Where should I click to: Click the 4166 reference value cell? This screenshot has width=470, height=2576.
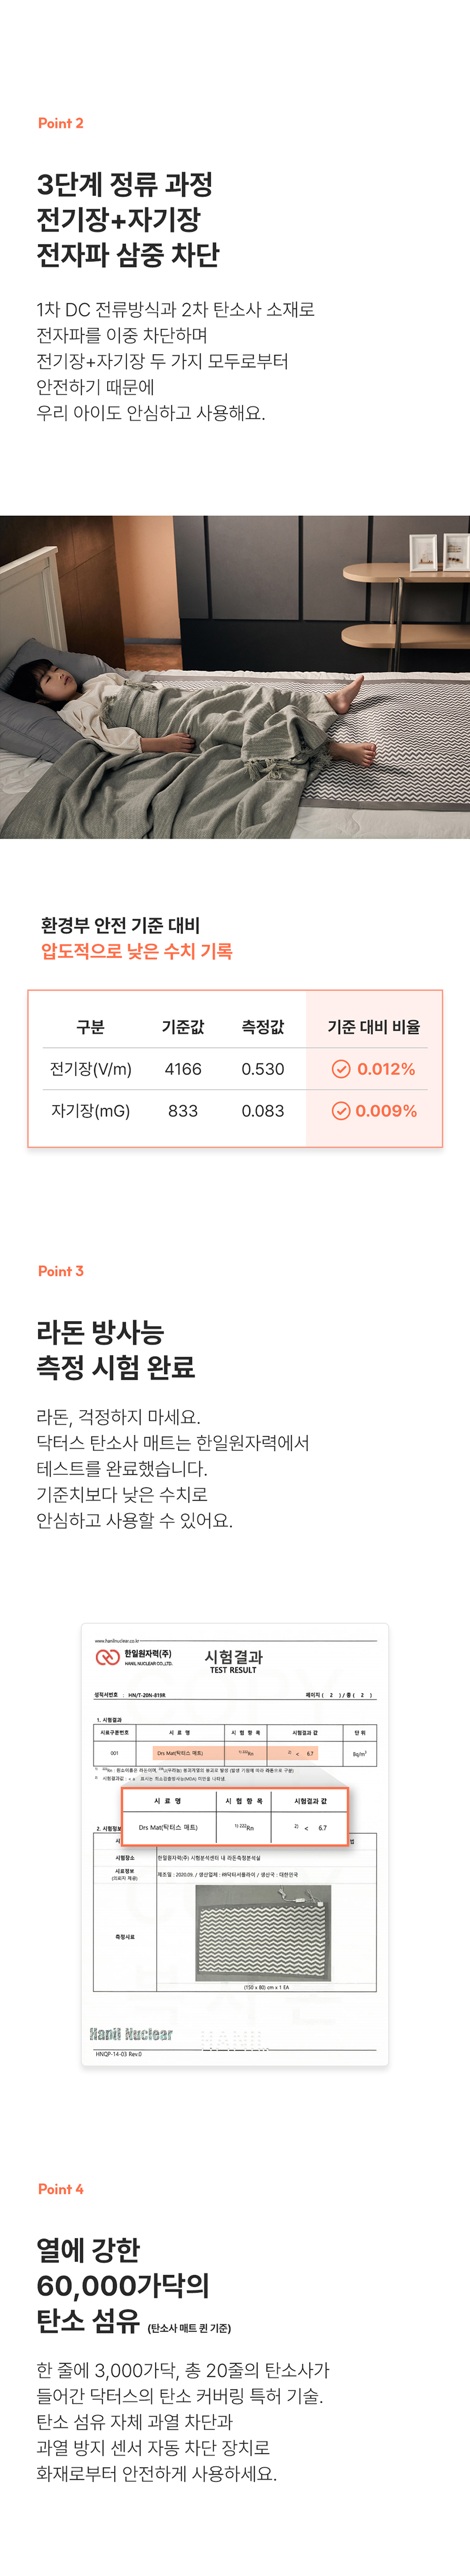pos(183,1069)
